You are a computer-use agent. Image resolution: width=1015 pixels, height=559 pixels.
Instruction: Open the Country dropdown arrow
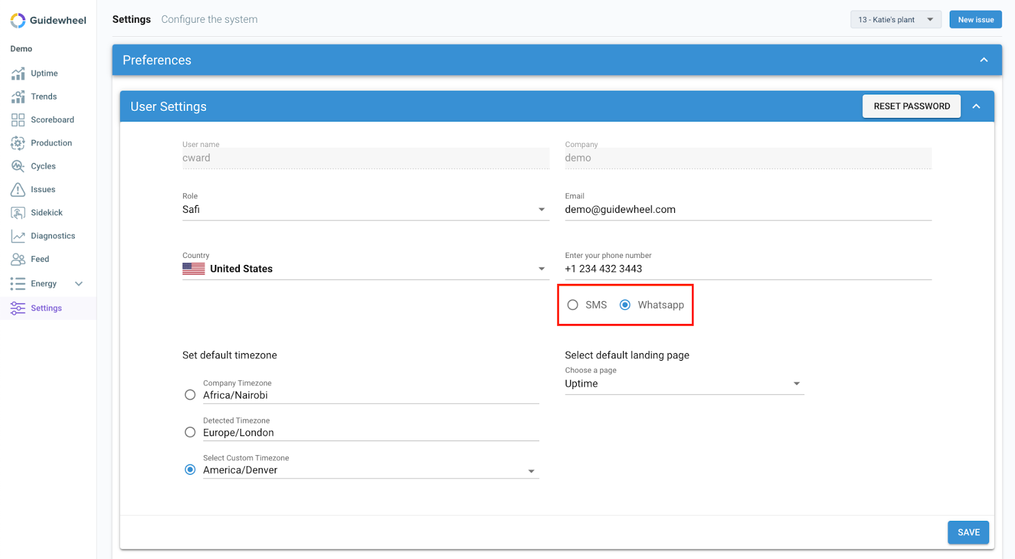(542, 269)
